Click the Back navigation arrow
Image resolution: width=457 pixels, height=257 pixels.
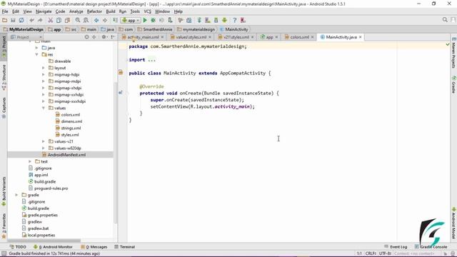pyautogui.click(x=96, y=20)
